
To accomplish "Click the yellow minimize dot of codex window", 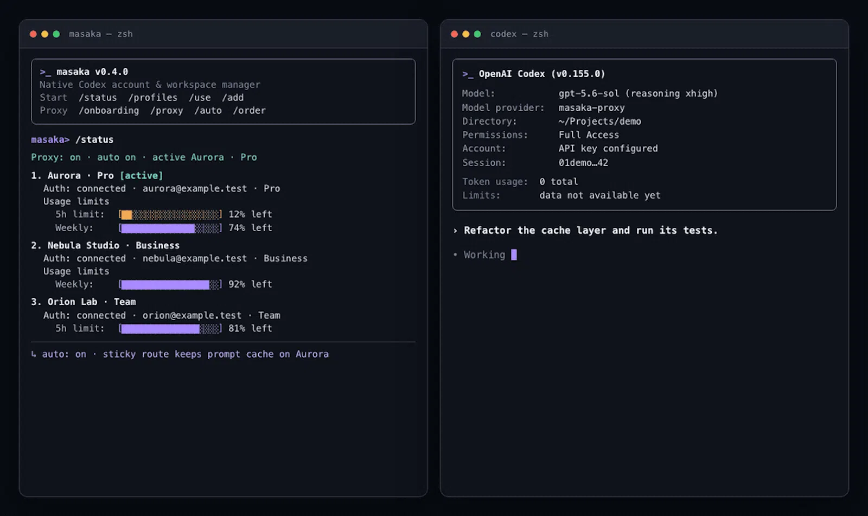I will (465, 34).
